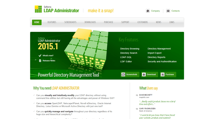Click the Release Notes document icon
The width and height of the screenshot is (214, 119).
click(x=40, y=61)
